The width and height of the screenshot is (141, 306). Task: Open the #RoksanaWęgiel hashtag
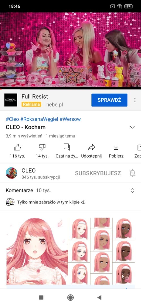39,119
